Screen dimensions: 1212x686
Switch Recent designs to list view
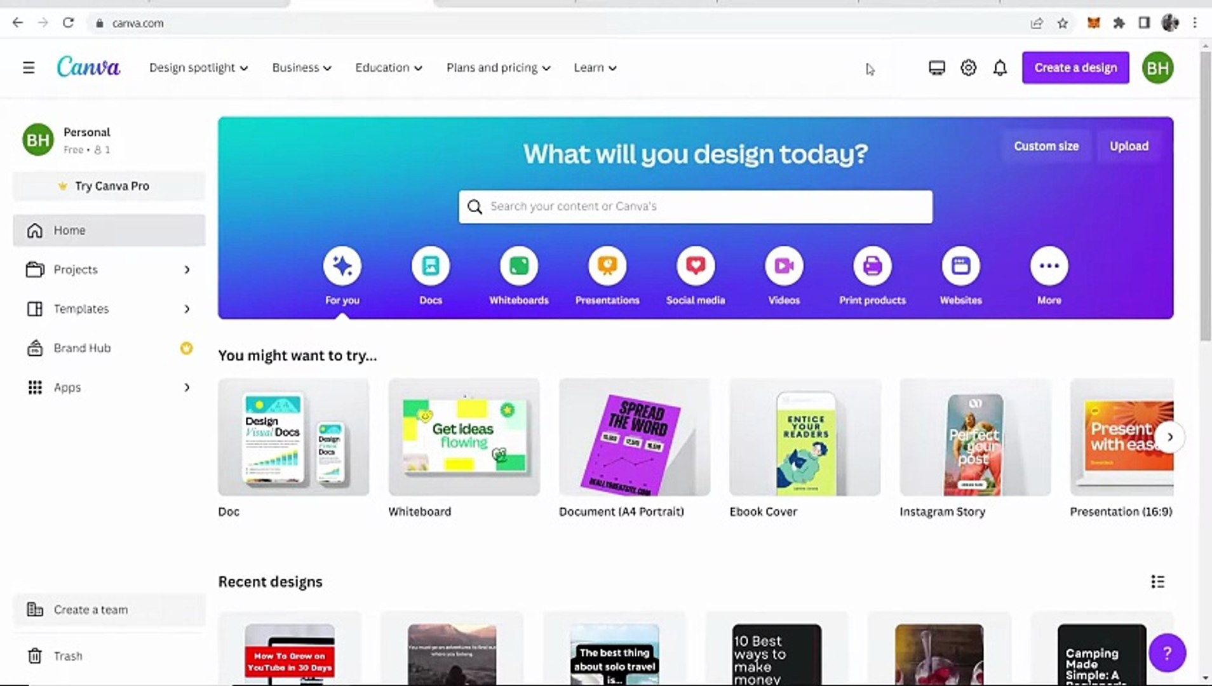[1158, 581]
